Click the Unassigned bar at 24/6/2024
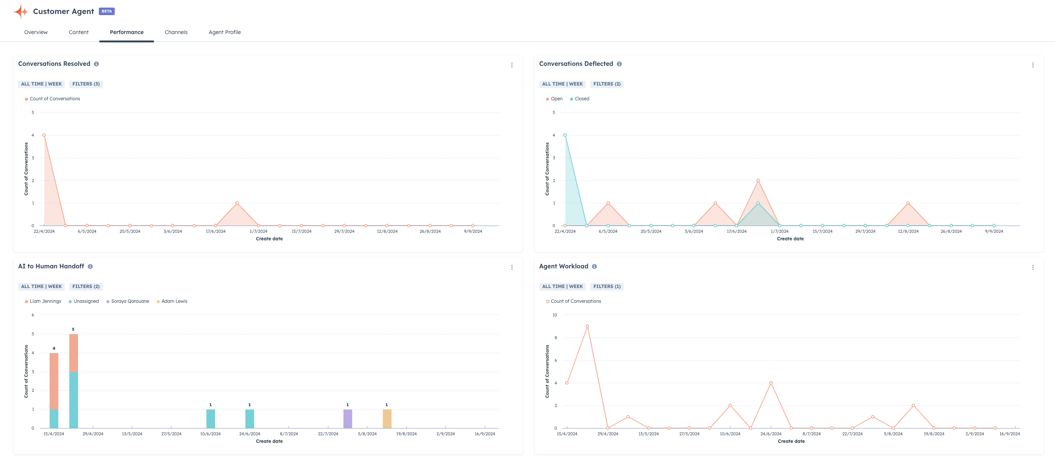 pyautogui.click(x=250, y=419)
